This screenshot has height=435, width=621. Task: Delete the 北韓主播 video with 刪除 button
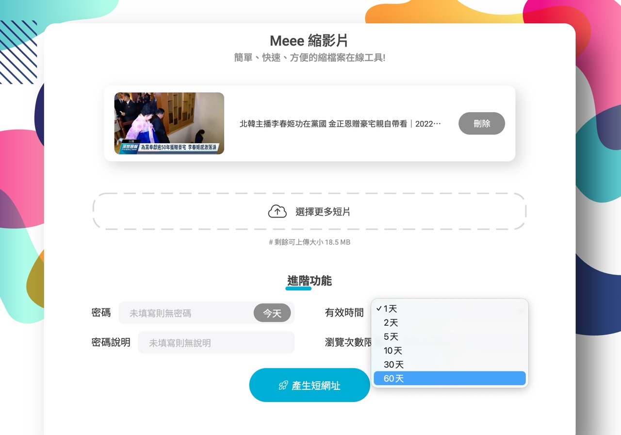[481, 123]
